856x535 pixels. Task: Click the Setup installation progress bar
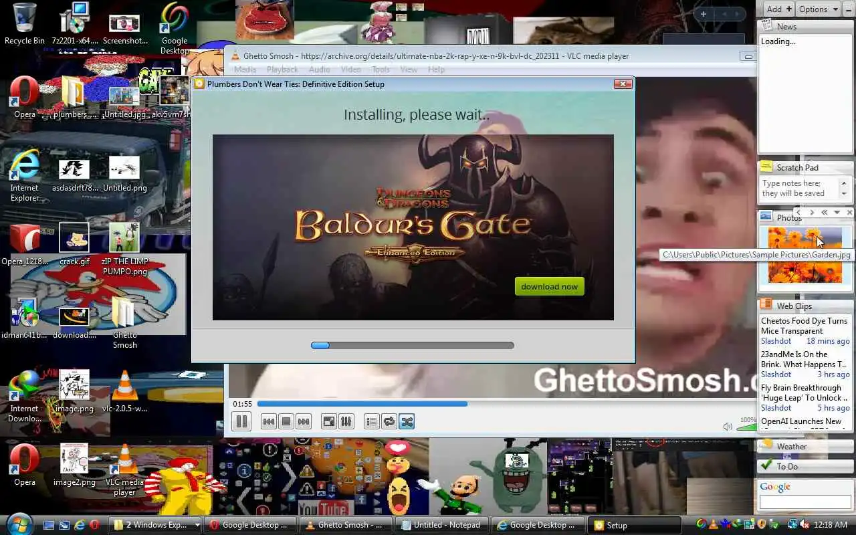tap(413, 345)
